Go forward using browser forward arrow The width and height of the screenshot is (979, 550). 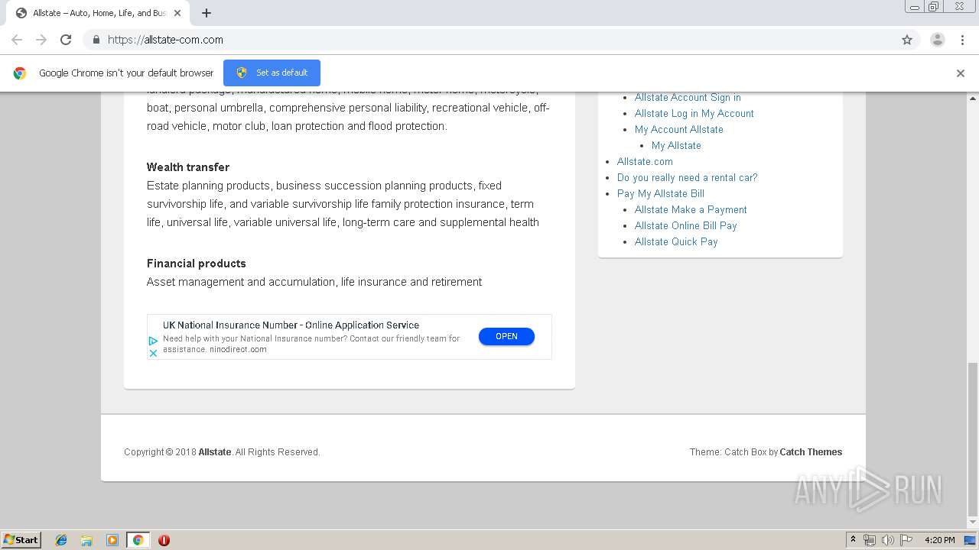coord(41,40)
